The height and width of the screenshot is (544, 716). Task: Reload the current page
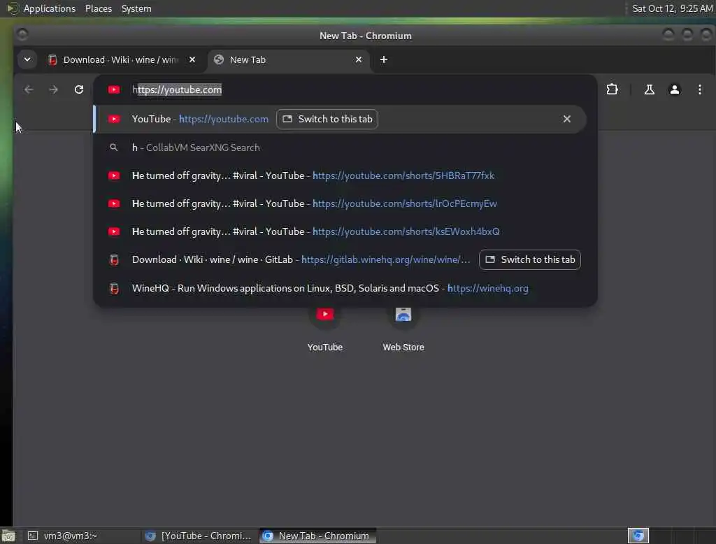click(79, 90)
